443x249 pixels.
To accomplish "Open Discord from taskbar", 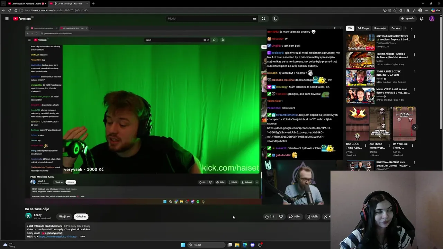I will click(252, 245).
